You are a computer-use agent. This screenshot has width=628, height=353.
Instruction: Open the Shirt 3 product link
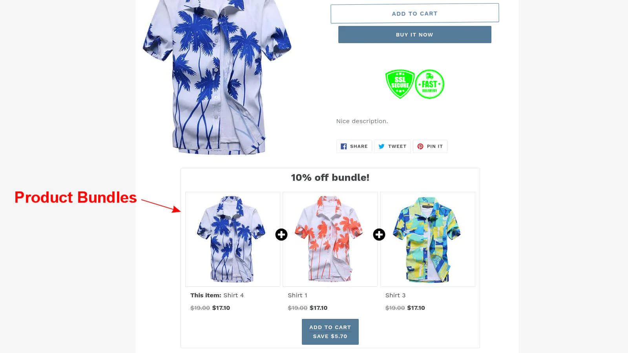(x=395, y=295)
